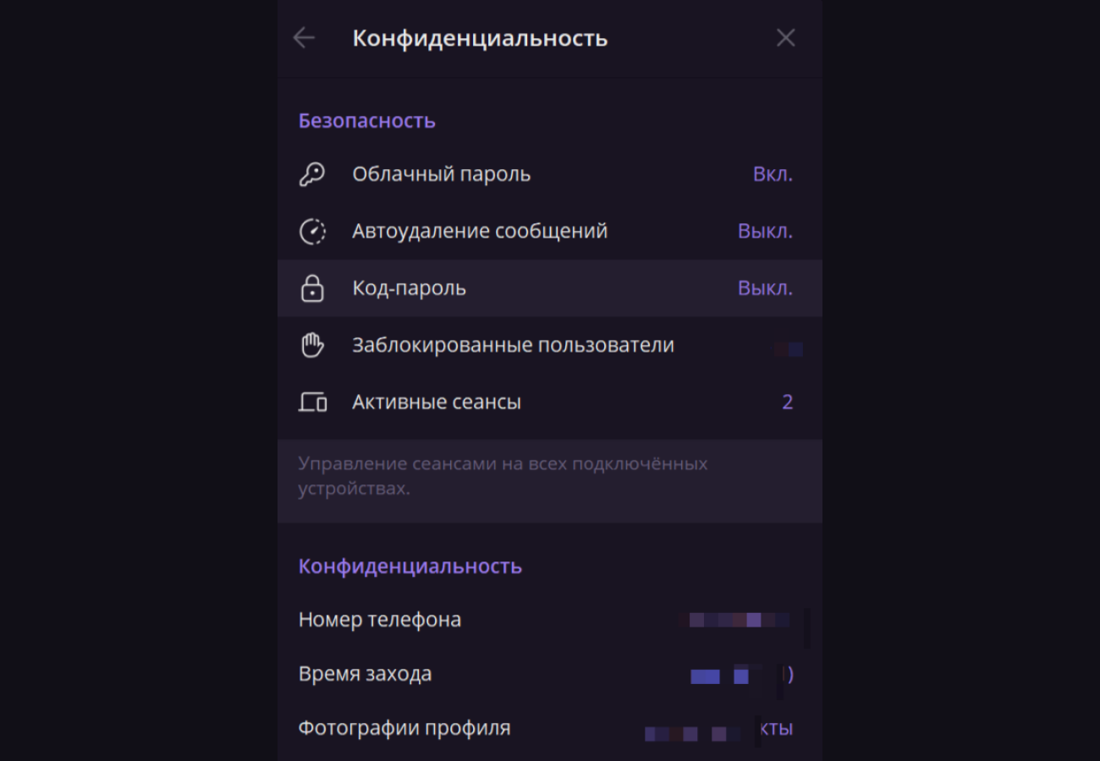
Task: Click the Вкл. status of cloud password
Action: click(773, 174)
